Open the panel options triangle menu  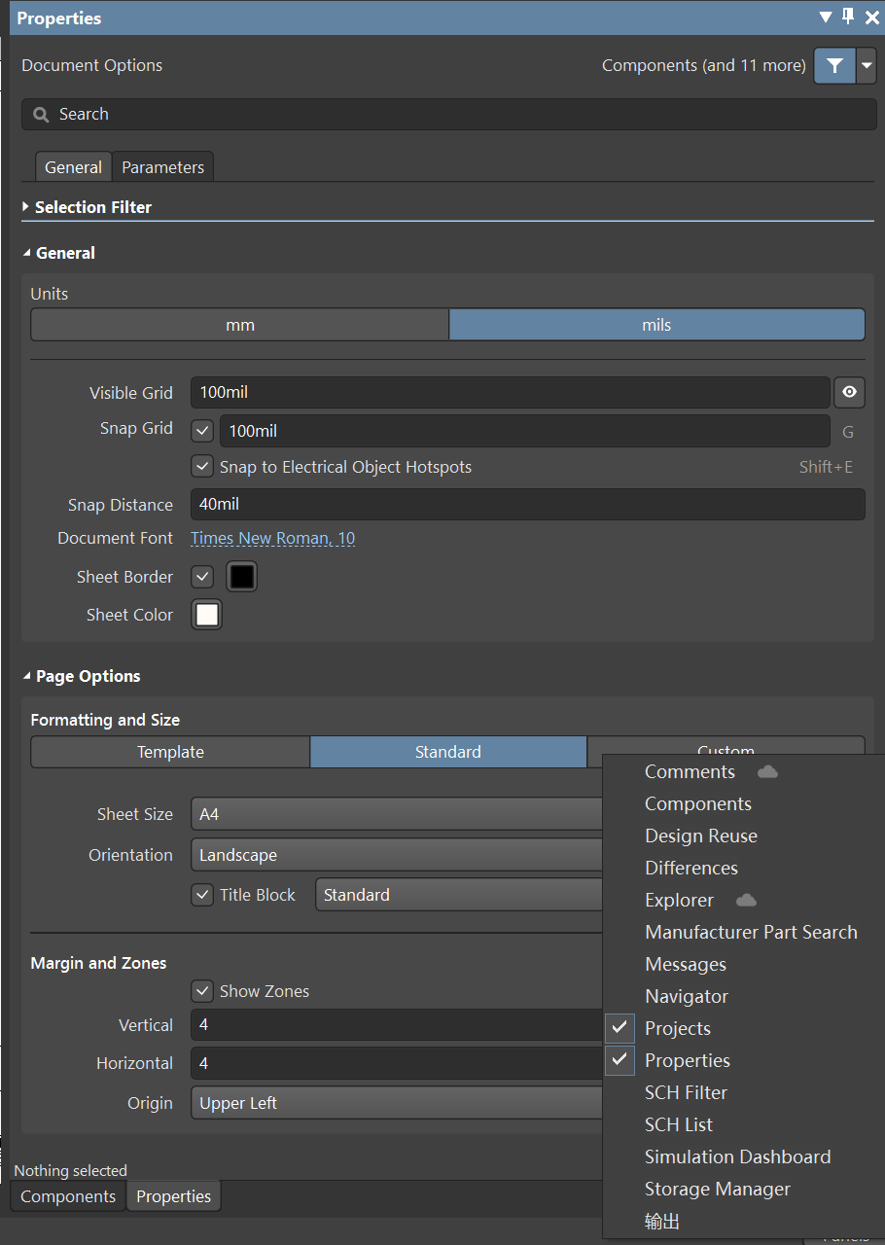826,18
